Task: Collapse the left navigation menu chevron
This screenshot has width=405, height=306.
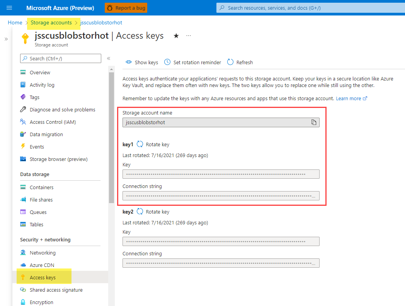Action: [x=109, y=58]
